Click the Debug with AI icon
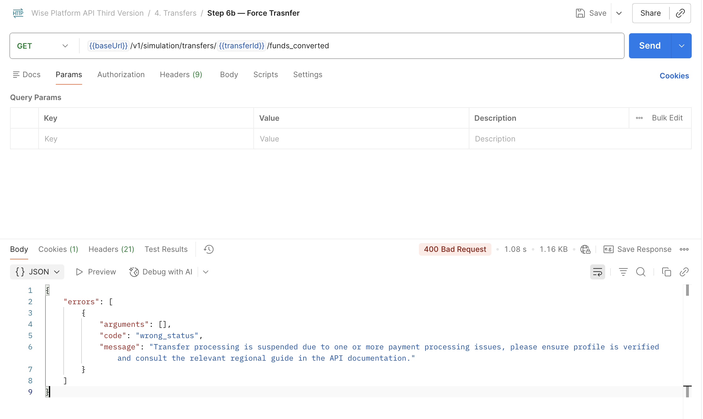Screen dimensions: 703x419 [x=134, y=272]
